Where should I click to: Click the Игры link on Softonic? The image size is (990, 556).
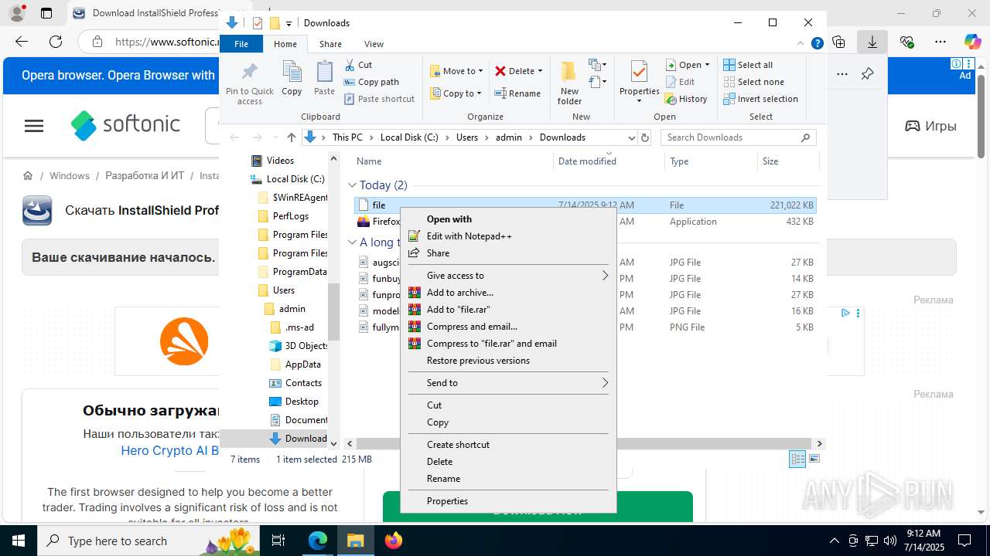pos(931,126)
